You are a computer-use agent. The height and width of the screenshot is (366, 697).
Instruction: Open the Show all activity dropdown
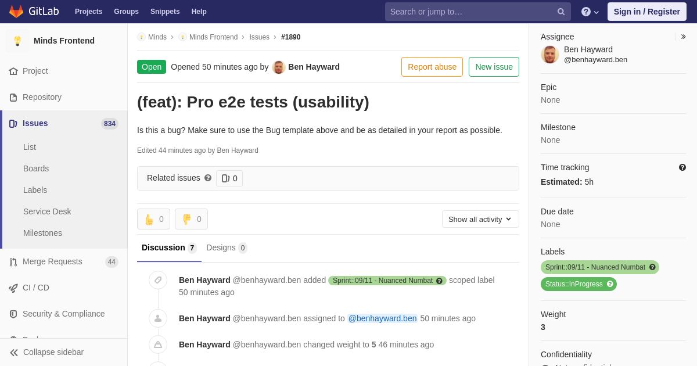coord(480,219)
